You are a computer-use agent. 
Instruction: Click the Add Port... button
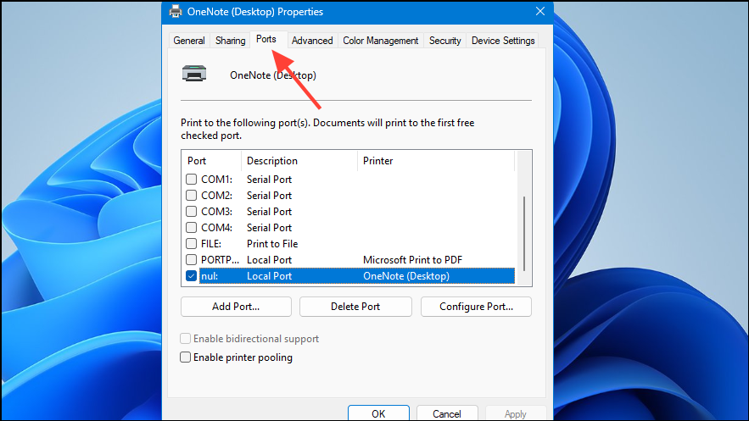[x=236, y=307]
